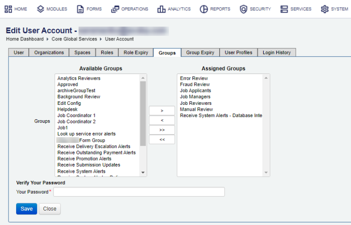Move selected group to assigned with > button
The height and width of the screenshot is (225, 351).
pos(162,111)
